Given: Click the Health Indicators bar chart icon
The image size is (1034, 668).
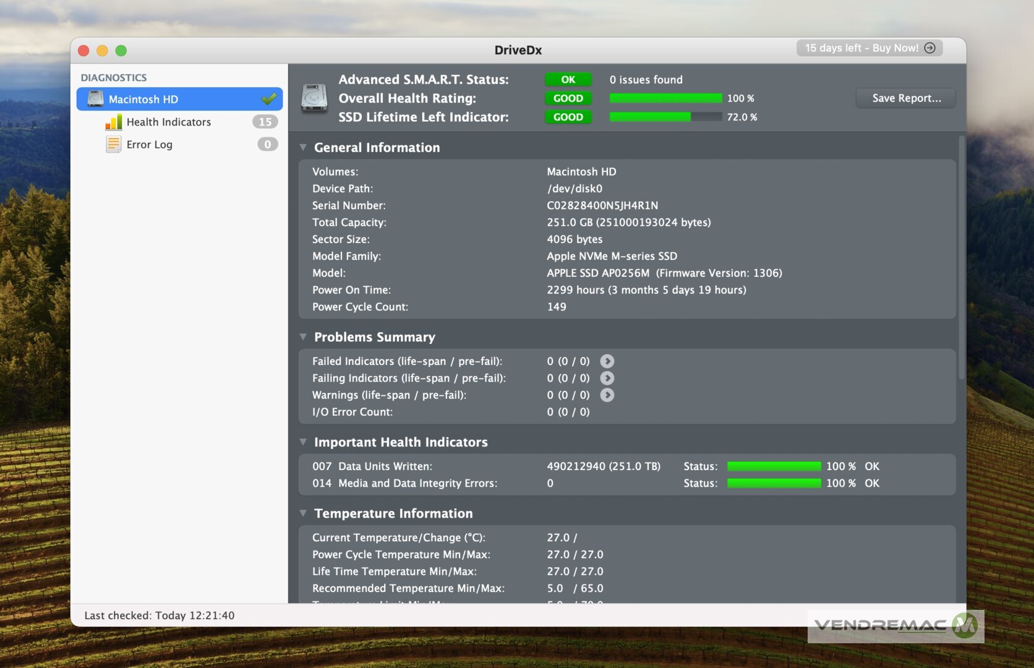Looking at the screenshot, I should (x=113, y=122).
